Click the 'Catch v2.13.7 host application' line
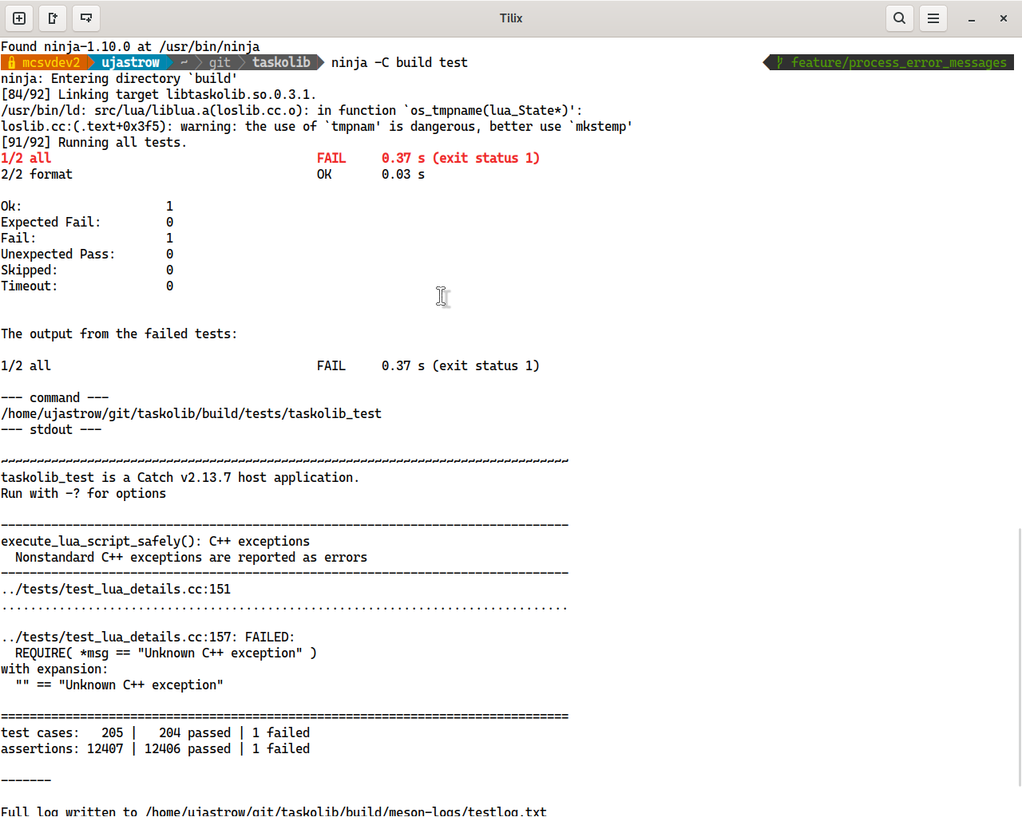The width and height of the screenshot is (1022, 817). pyautogui.click(x=180, y=477)
